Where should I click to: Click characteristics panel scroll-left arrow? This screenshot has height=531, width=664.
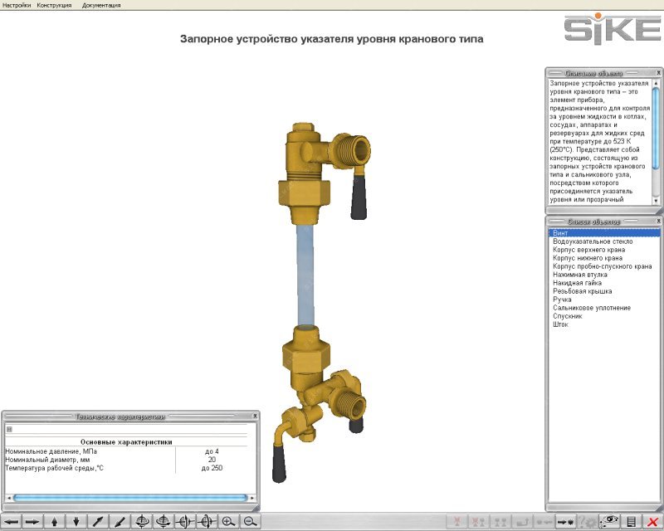click(x=9, y=498)
